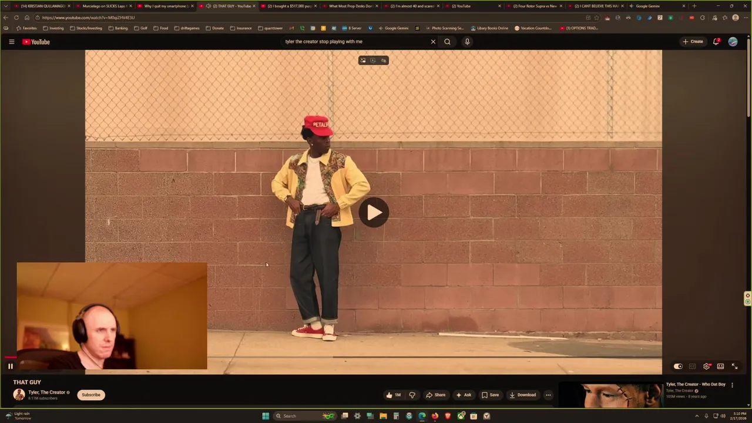Switch to Murcielago on SLICKS tab
Screen dimensions: 752x423
click(103, 6)
